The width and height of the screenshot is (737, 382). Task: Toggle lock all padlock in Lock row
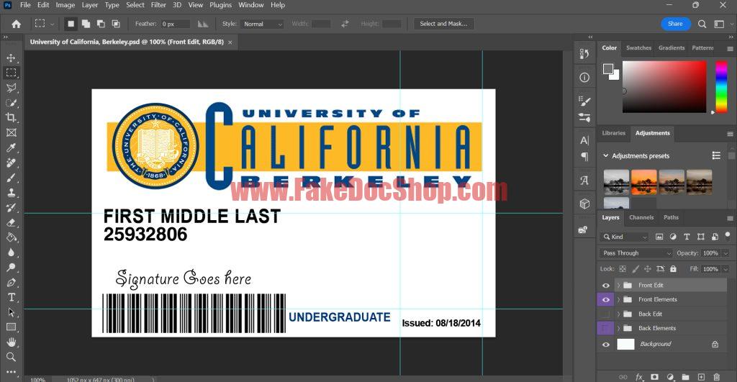click(673, 269)
